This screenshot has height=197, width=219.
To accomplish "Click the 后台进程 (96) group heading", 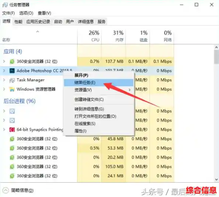I will pyautogui.click(x=20, y=101).
